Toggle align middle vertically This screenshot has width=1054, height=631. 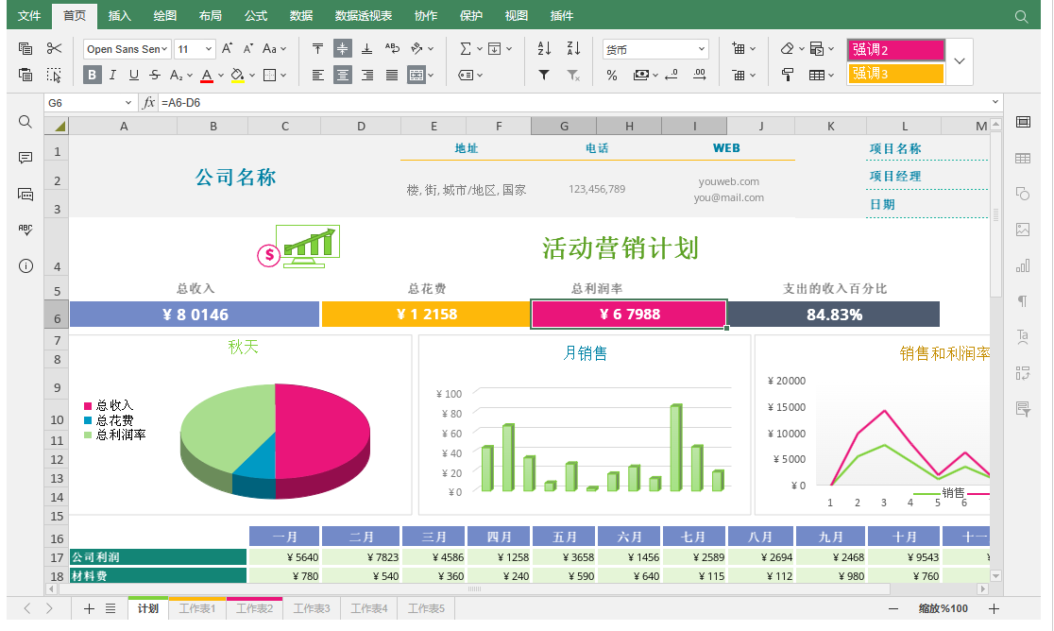click(342, 48)
